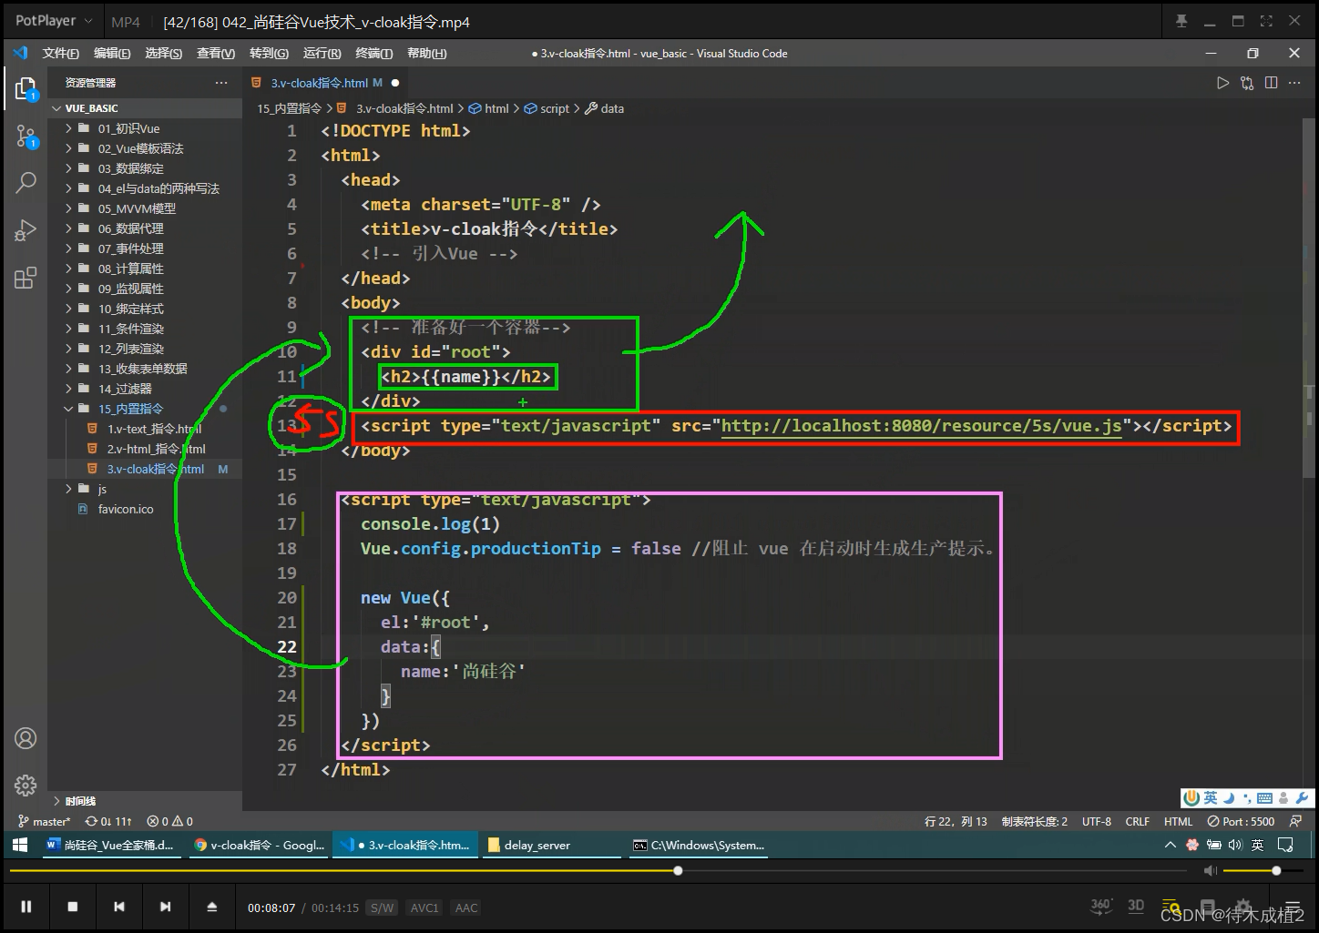Toggle the PotPlayer 3D mode
Viewport: 1319px width, 933px height.
click(1136, 906)
